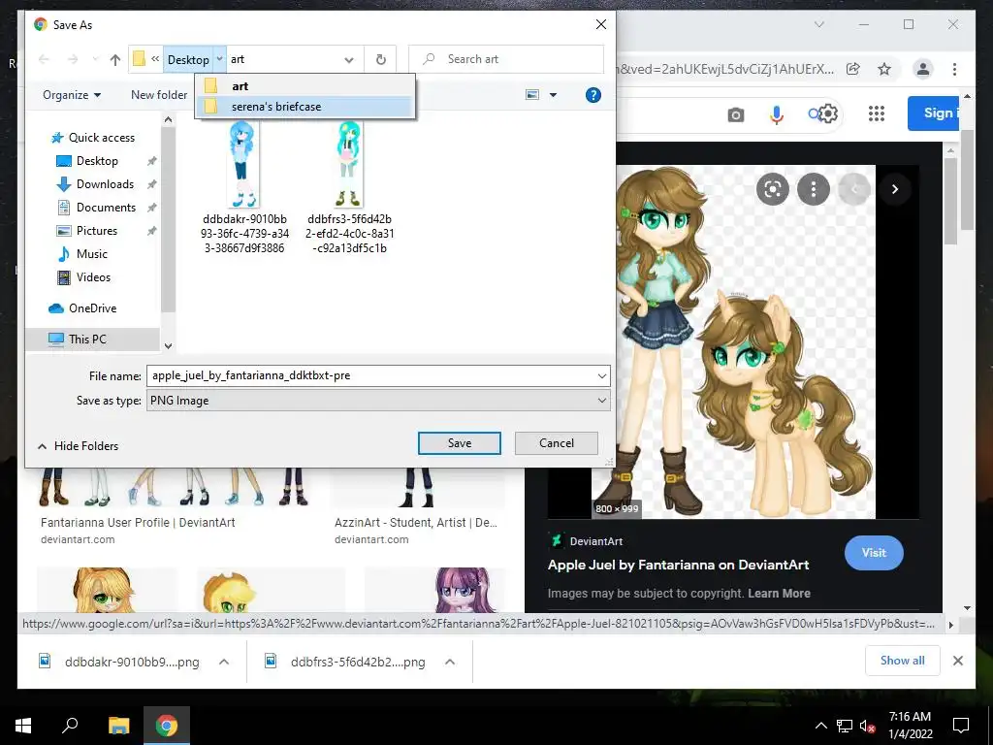Viewport: 993px width, 745px height.
Task: Select Quick access in navigation pane
Action: [x=101, y=138]
